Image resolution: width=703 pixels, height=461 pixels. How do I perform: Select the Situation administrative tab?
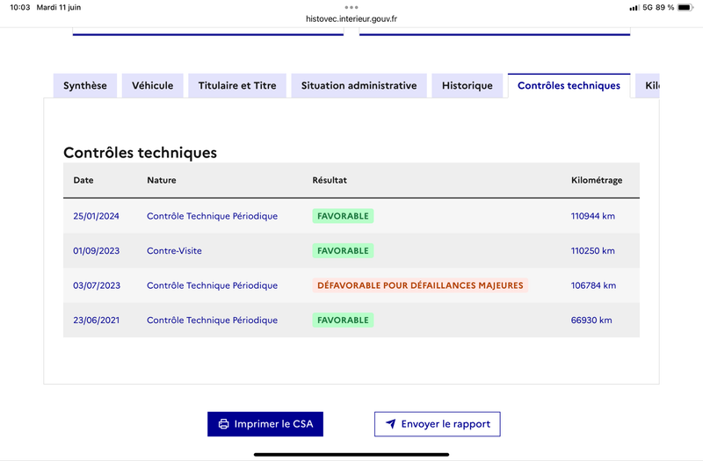click(359, 85)
